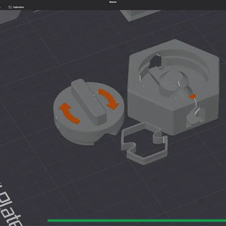The height and width of the screenshot is (226, 226).
Task: Open the Calibration tab
Action: [x=16, y=7]
